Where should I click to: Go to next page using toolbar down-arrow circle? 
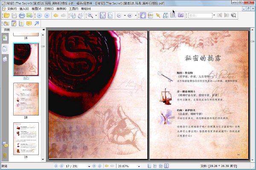[47, 15]
